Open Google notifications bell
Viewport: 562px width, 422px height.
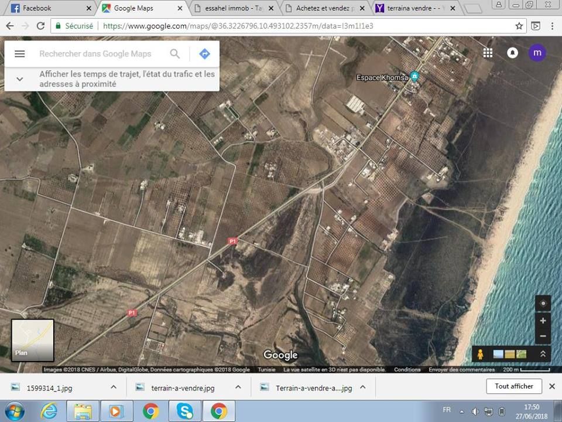pyautogui.click(x=512, y=53)
